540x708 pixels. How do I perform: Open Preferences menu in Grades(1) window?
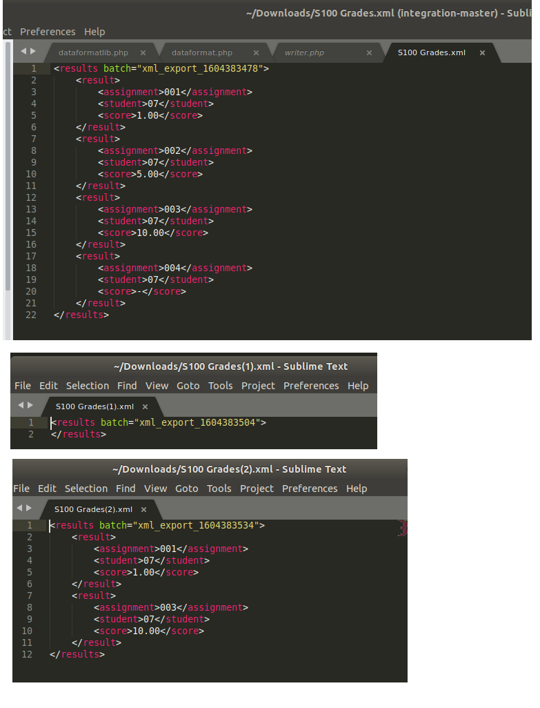[x=311, y=386]
